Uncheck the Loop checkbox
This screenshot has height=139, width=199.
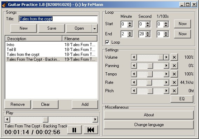click(107, 42)
